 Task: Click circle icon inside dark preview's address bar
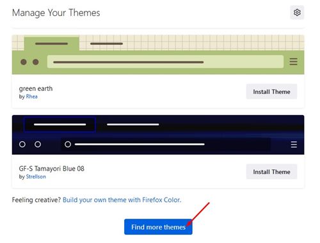click(68, 145)
